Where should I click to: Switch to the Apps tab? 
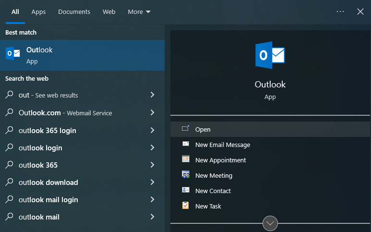[38, 12]
